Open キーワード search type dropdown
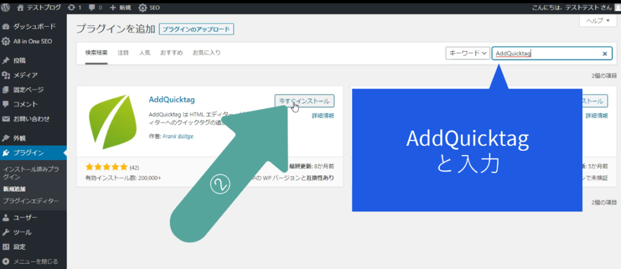621x269 pixels. pyautogui.click(x=468, y=53)
